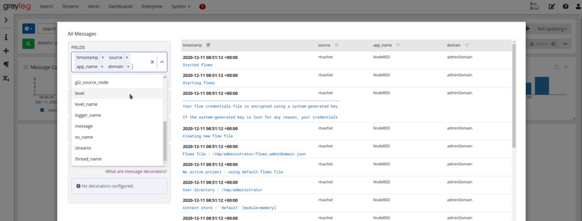Open the help question mark icon
Image resolution: width=582 pixels, height=221 pixels.
pos(566,6)
